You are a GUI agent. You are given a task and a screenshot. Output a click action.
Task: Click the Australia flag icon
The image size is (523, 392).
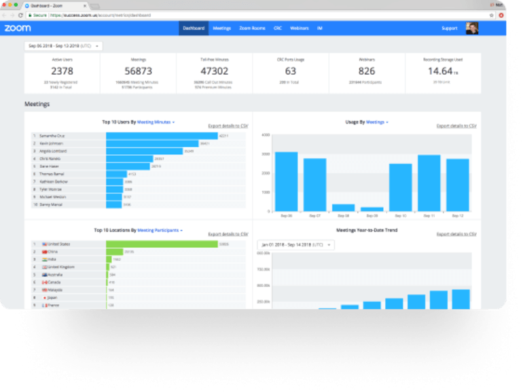click(45, 275)
